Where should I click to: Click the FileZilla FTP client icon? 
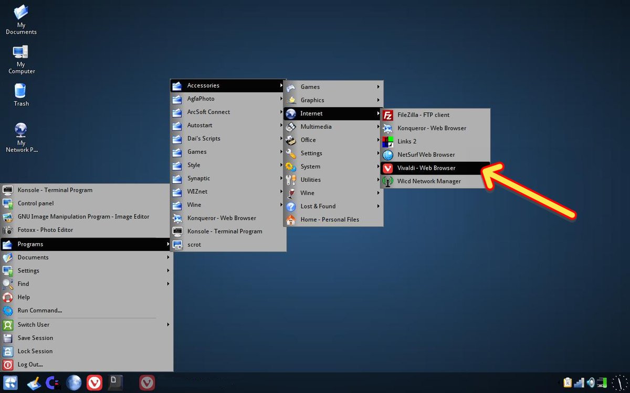pos(388,115)
